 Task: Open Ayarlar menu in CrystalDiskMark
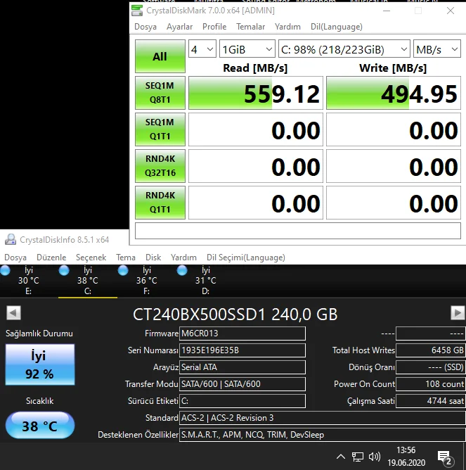179,27
